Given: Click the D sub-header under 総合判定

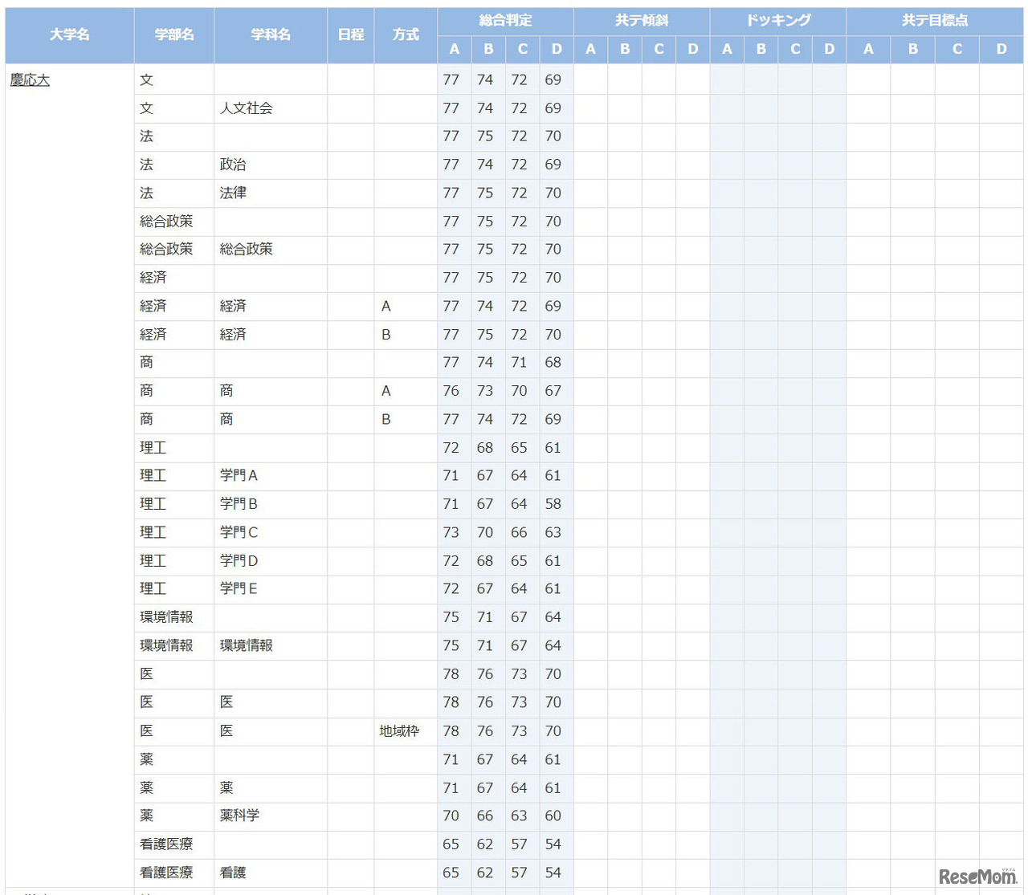Looking at the screenshot, I should (557, 50).
